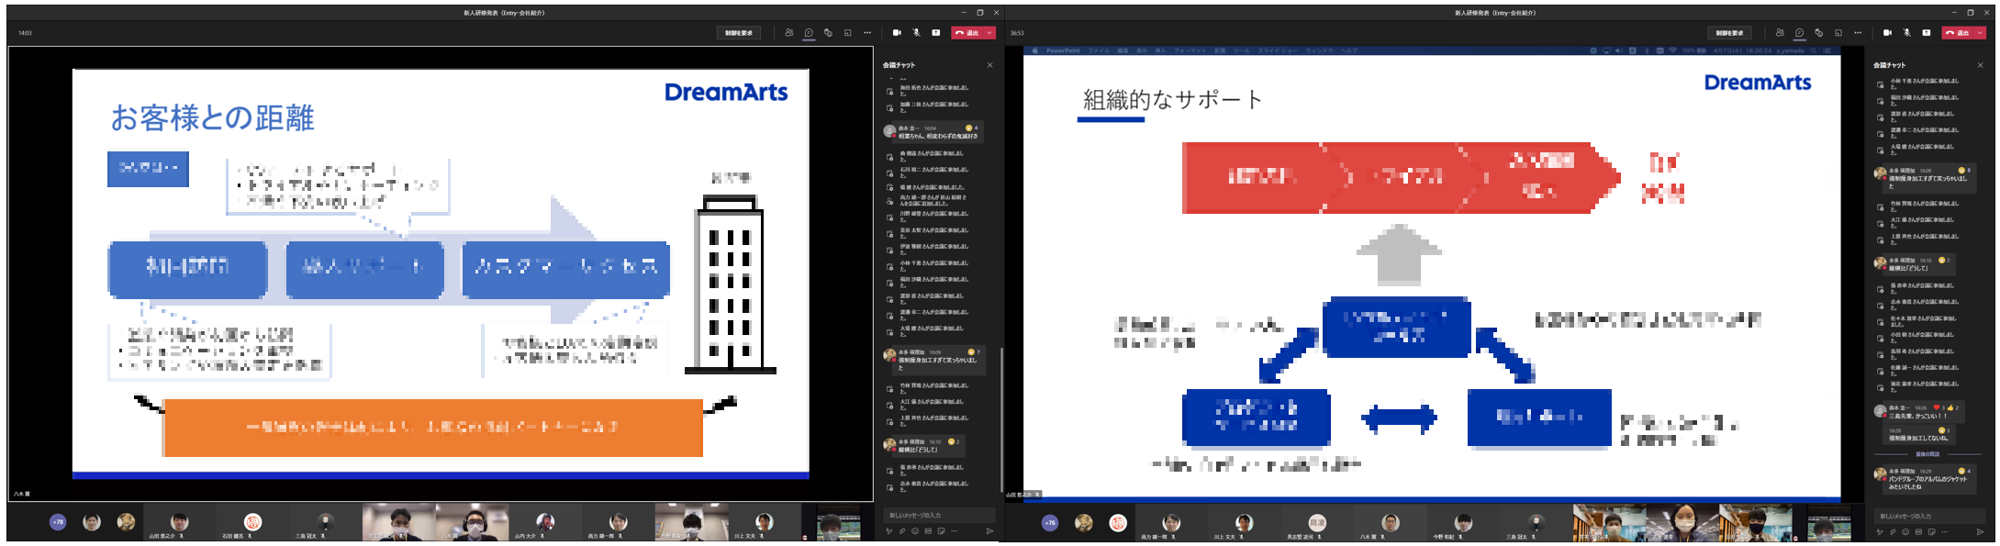Send the message in the right chat

(x=1980, y=532)
